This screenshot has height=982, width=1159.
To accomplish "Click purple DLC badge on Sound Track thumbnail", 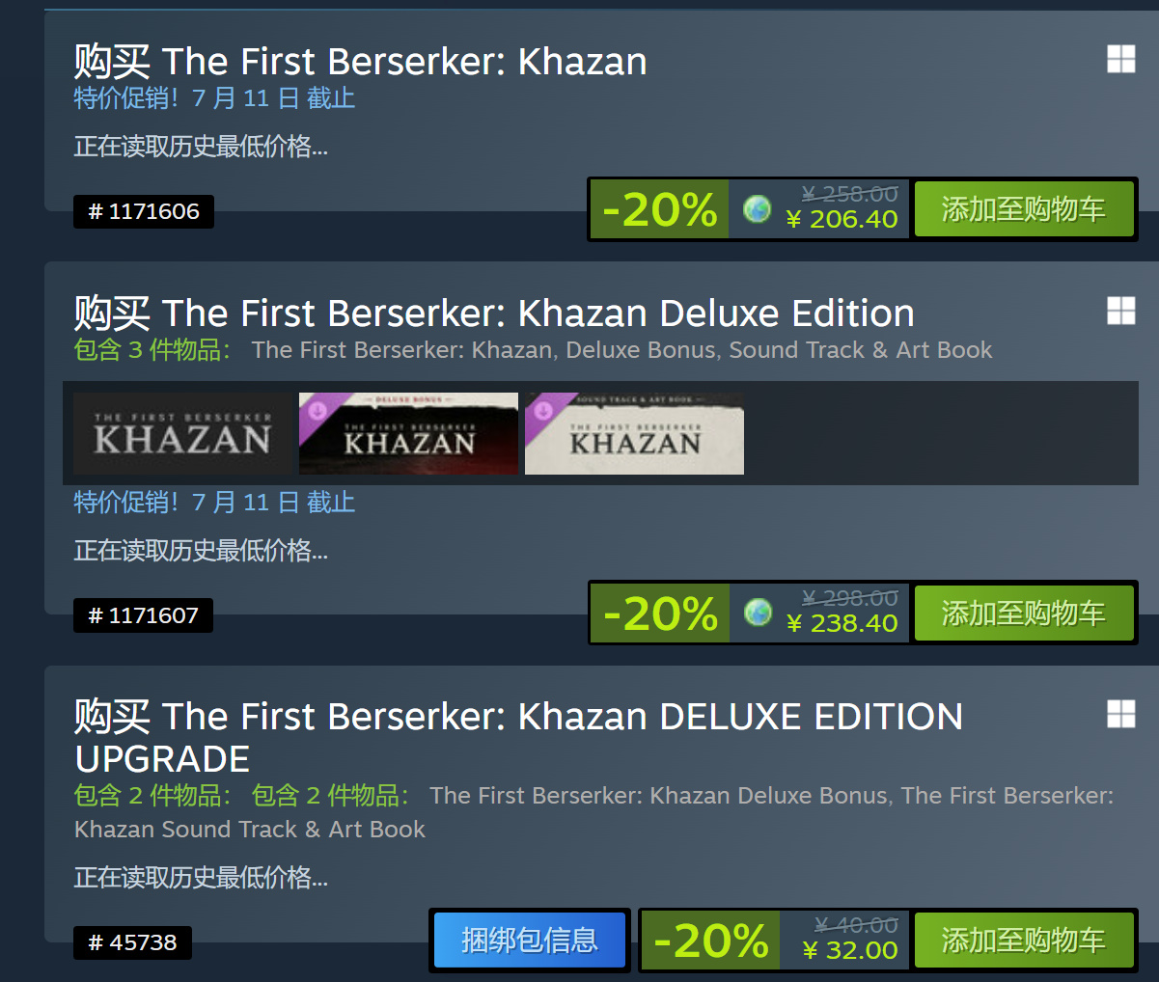I will [x=542, y=410].
